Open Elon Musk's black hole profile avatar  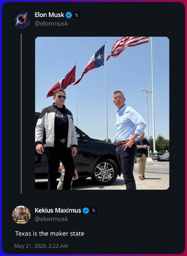pyautogui.click(x=21, y=20)
